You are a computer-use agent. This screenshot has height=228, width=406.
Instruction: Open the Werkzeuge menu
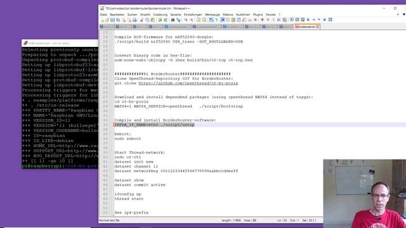(213, 15)
